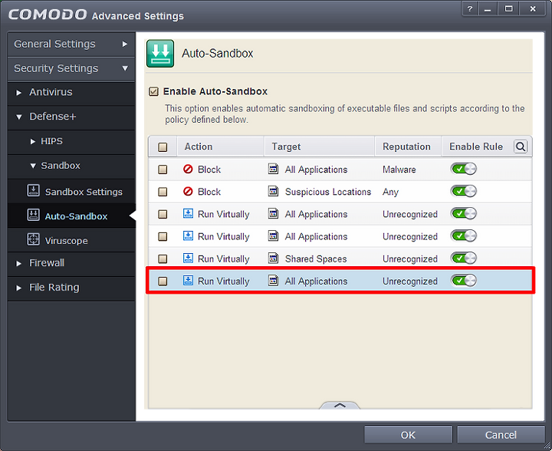Screen dimensions: 552x451
Task: Click the Any reputation cell
Action: [x=390, y=193]
